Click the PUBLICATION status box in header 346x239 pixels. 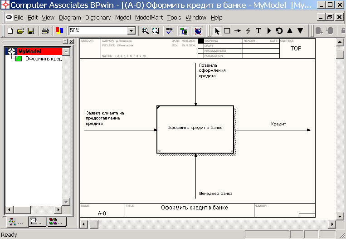(x=201, y=56)
